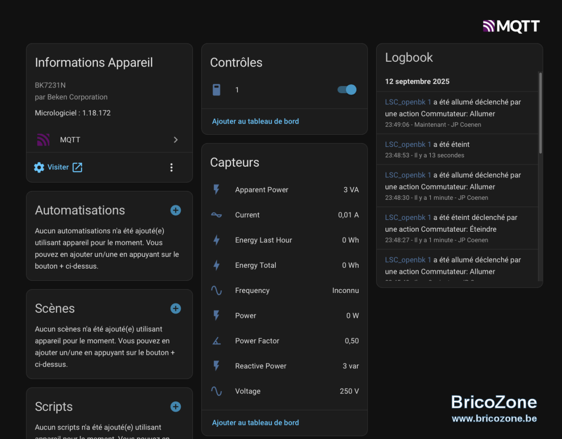Image resolution: width=562 pixels, height=439 pixels.
Task: Open the Energy Last Hour row
Action: click(285, 240)
